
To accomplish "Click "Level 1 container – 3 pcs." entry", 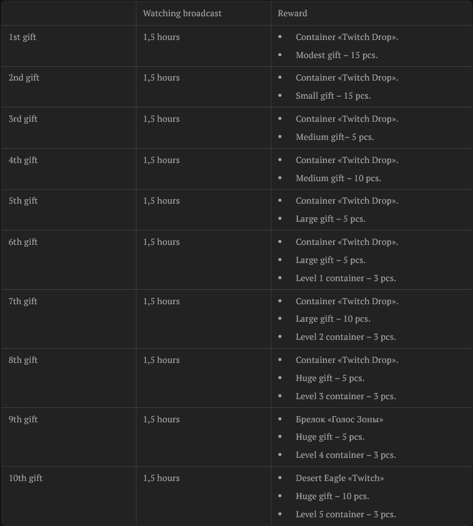I will coord(346,278).
